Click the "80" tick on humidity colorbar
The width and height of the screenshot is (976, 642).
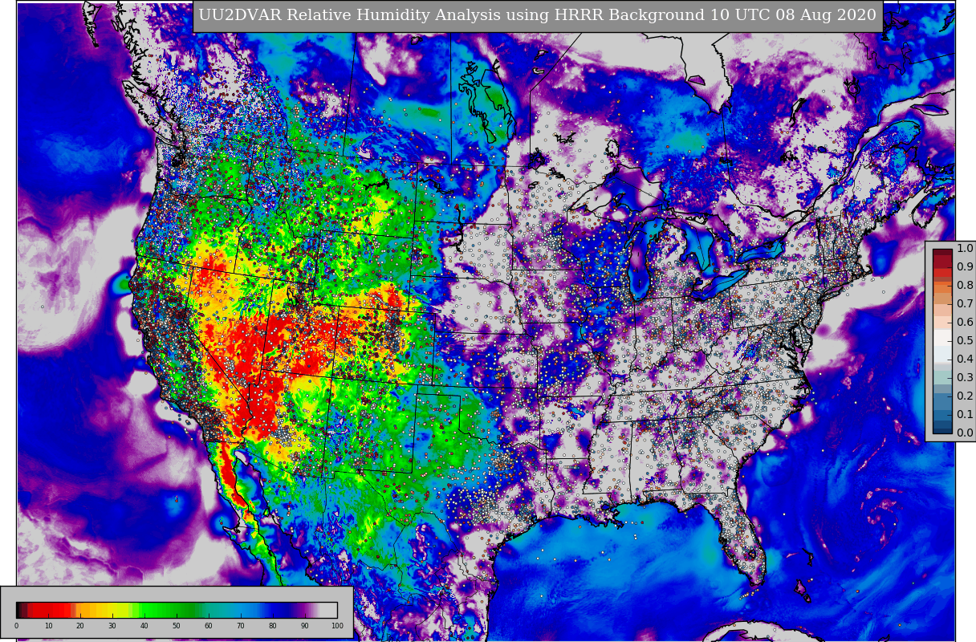(273, 626)
